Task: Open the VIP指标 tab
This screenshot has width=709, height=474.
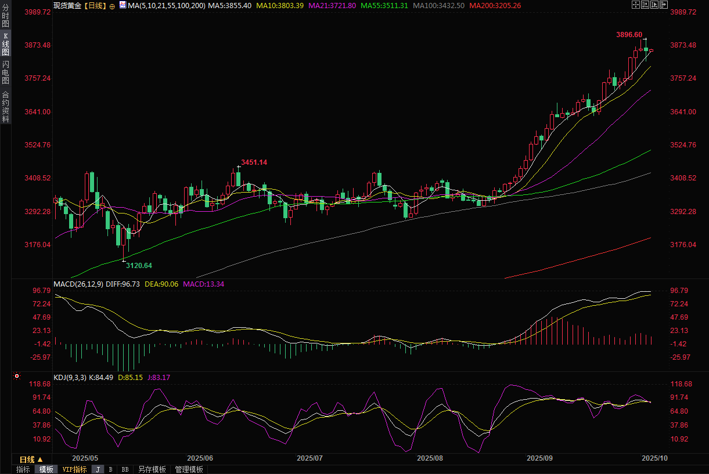Action: tap(74, 469)
